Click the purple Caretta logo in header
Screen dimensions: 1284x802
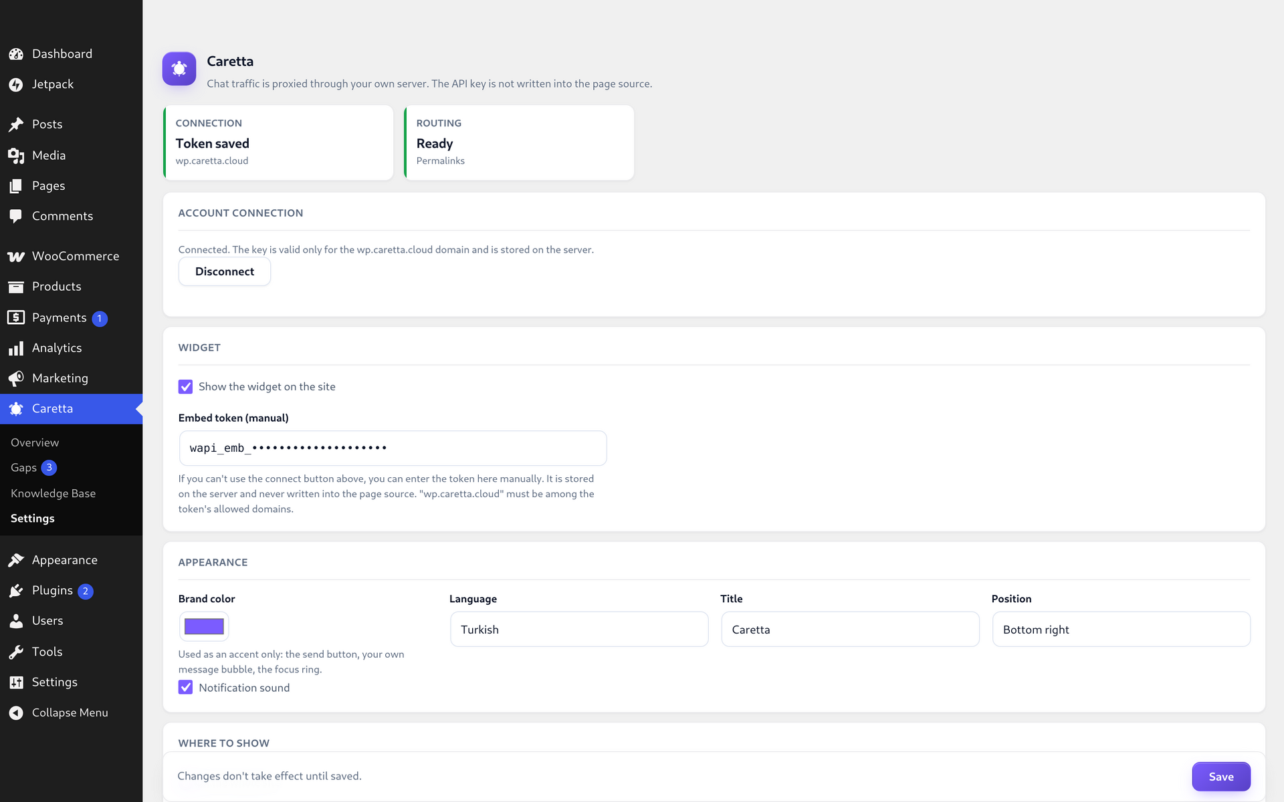[x=179, y=69]
